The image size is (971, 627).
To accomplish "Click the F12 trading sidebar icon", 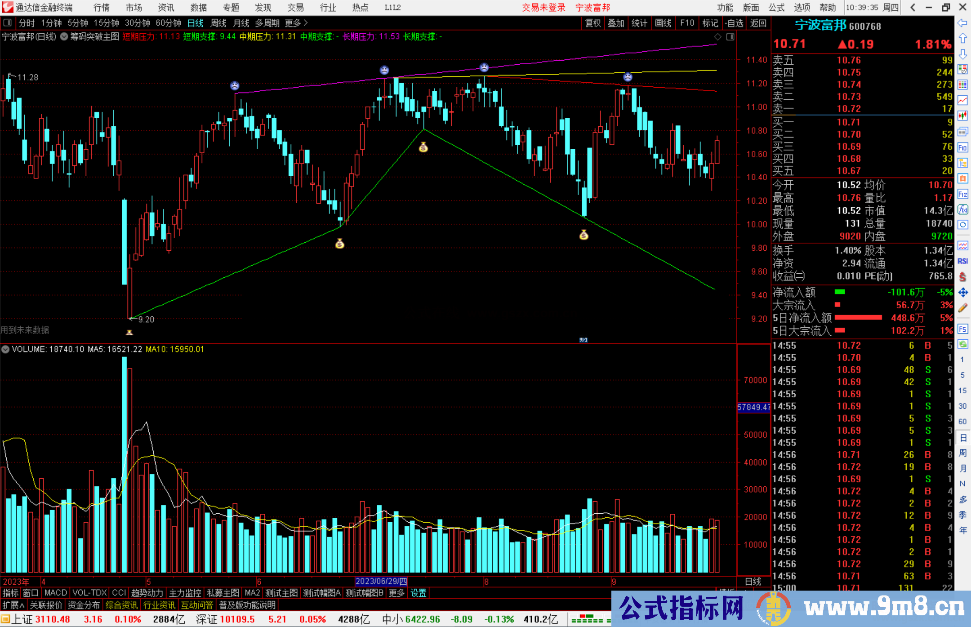I will point(962,194).
